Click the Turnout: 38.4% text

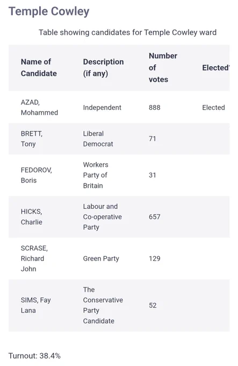click(x=34, y=356)
